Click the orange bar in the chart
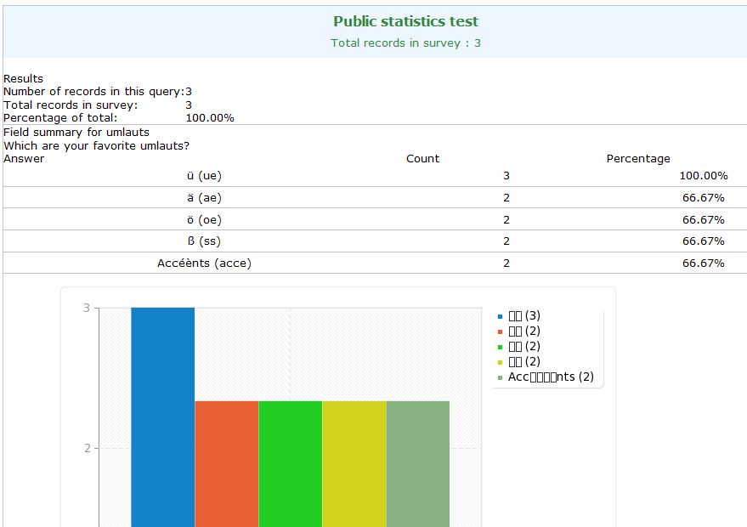The image size is (747, 527). pos(226,463)
